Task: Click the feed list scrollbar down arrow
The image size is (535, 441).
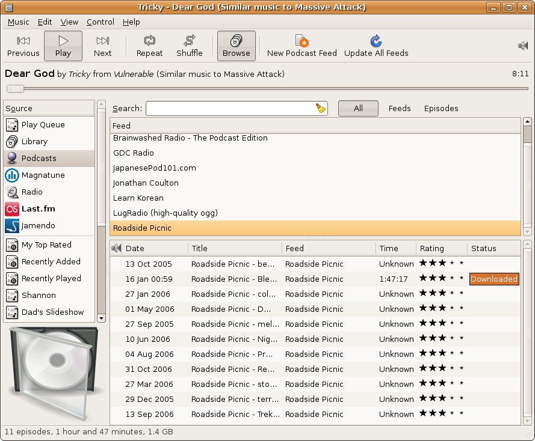Action: pos(527,232)
